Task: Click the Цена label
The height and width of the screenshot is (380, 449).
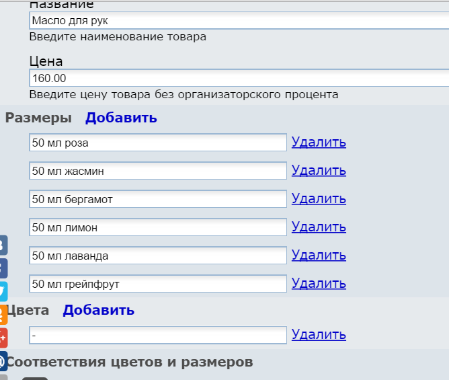Action: pyautogui.click(x=46, y=61)
